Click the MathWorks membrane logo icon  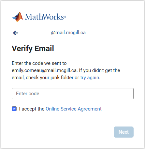pyautogui.click(x=18, y=17)
